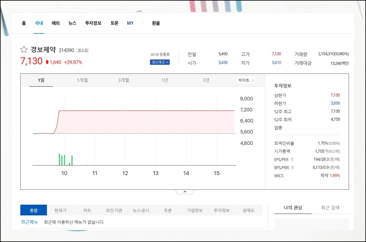Collapse the chart panel with the up chevron
The height and width of the screenshot is (242, 366).
[x=185, y=192]
